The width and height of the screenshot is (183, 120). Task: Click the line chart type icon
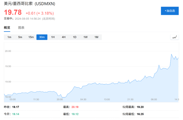pyautogui.click(x=174, y=37)
